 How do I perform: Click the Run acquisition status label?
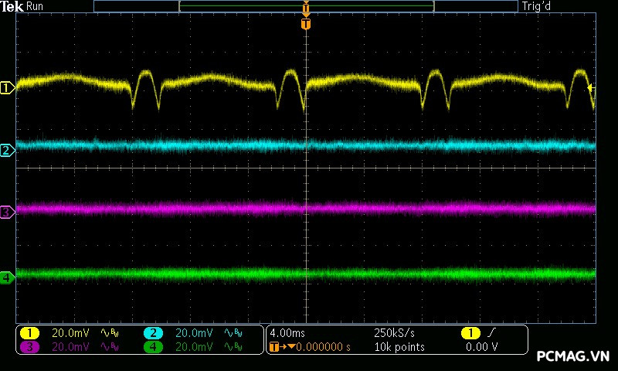click(x=36, y=7)
